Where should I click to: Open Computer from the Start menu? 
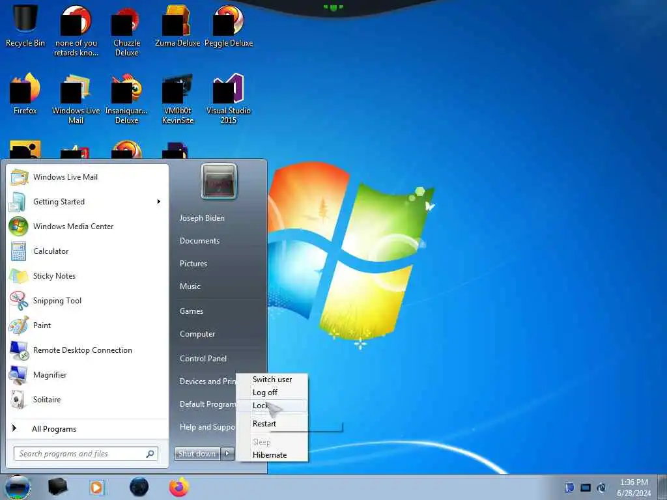197,334
